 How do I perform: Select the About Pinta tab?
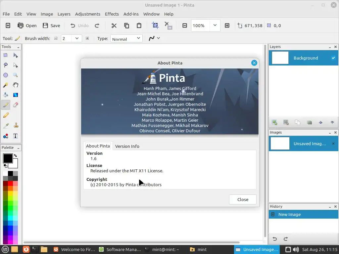pos(98,146)
